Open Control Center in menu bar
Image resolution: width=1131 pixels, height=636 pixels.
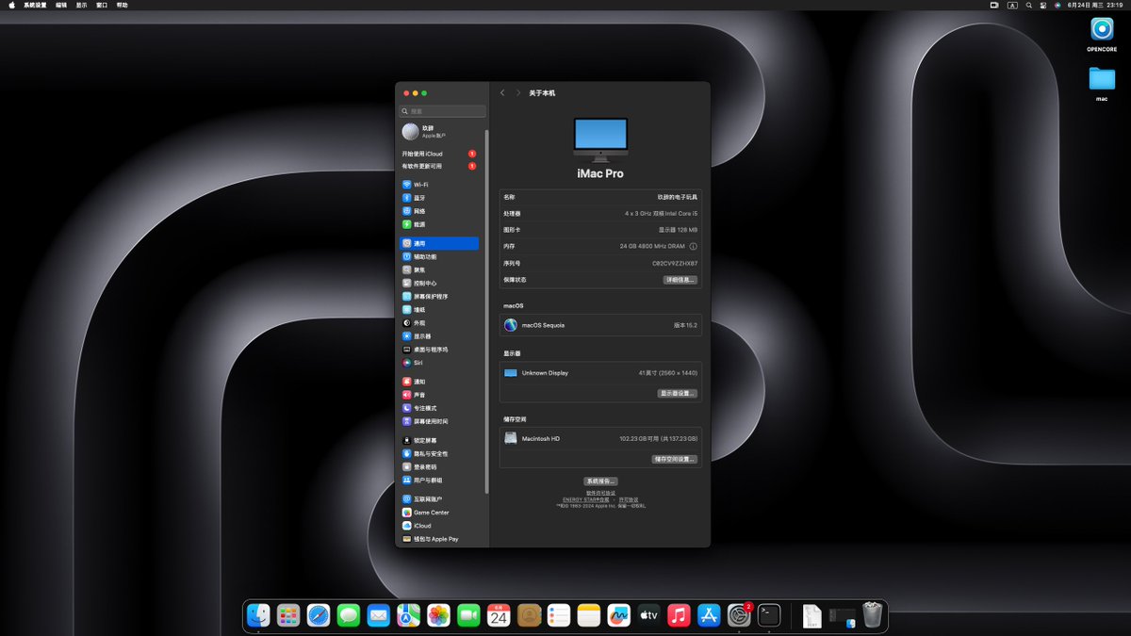coord(1043,5)
